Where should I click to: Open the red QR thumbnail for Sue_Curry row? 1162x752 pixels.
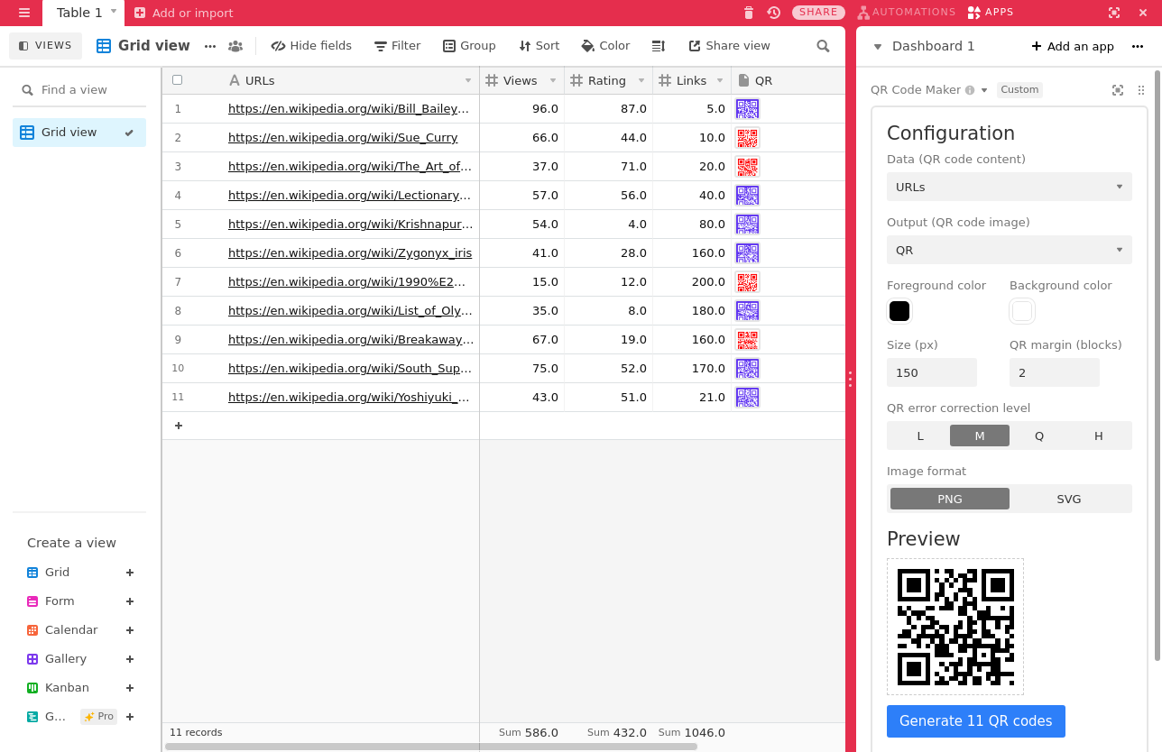(x=747, y=138)
